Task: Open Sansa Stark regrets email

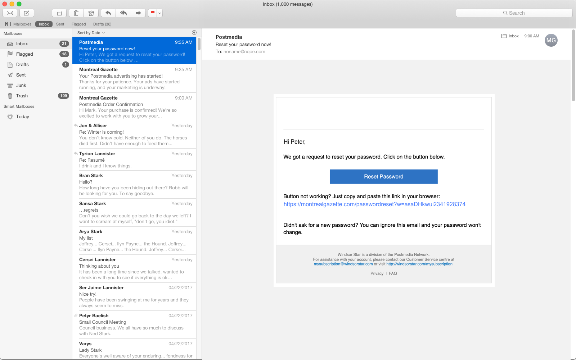Action: (x=134, y=212)
